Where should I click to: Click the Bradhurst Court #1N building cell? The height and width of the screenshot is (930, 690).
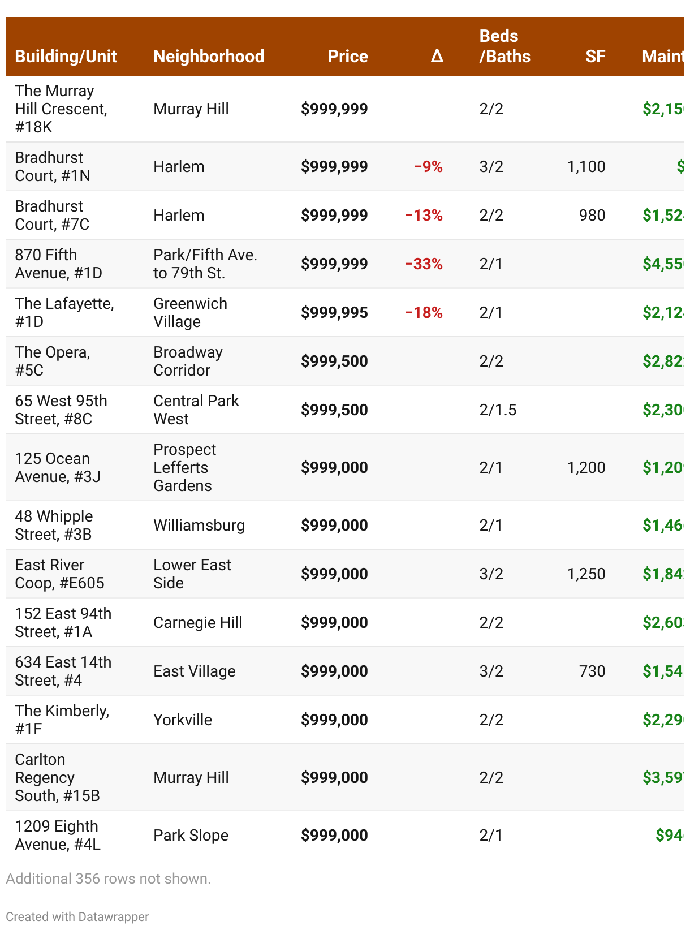52,166
